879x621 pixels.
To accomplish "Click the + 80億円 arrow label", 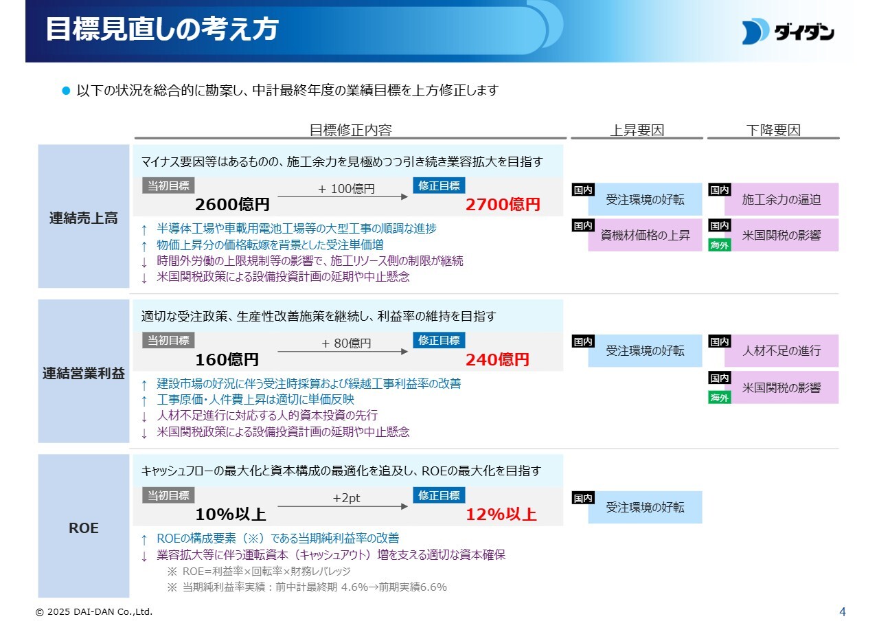I will pos(346,343).
